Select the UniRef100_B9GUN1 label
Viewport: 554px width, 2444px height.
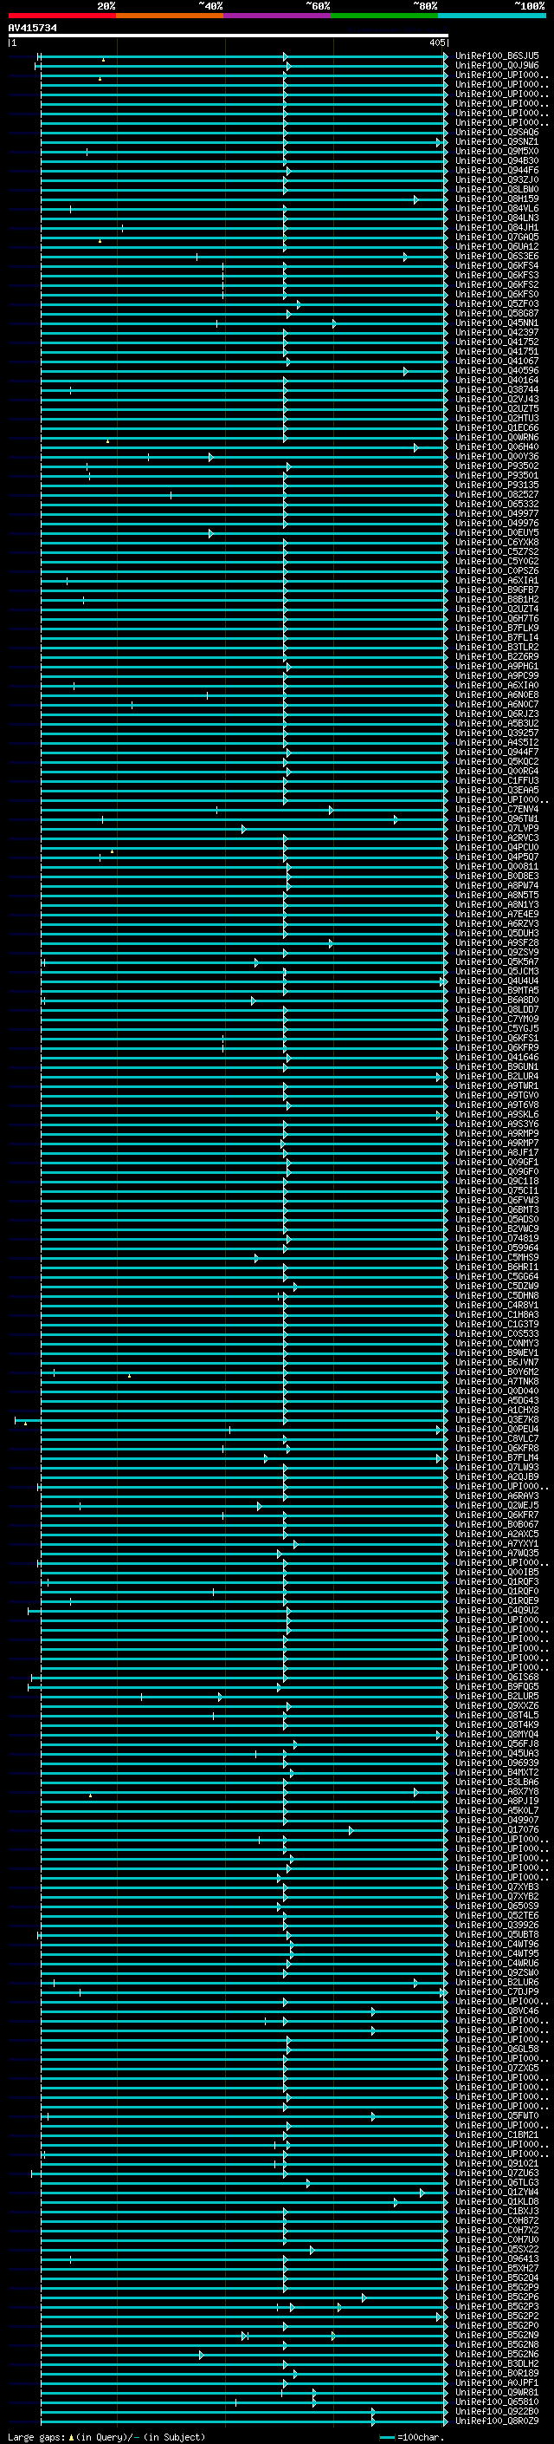(x=497, y=1066)
